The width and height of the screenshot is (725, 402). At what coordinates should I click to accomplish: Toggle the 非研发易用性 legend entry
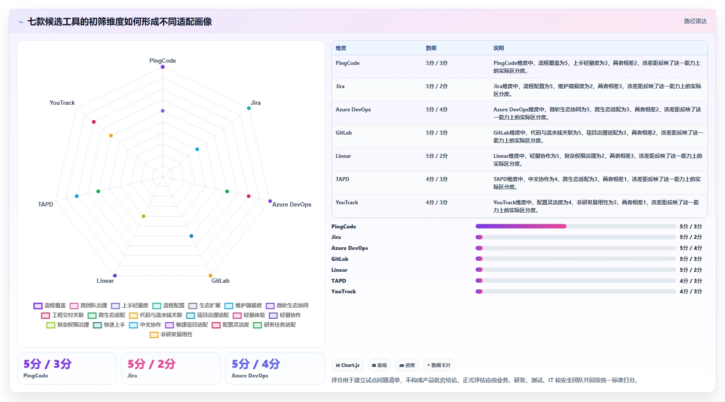[x=171, y=334]
